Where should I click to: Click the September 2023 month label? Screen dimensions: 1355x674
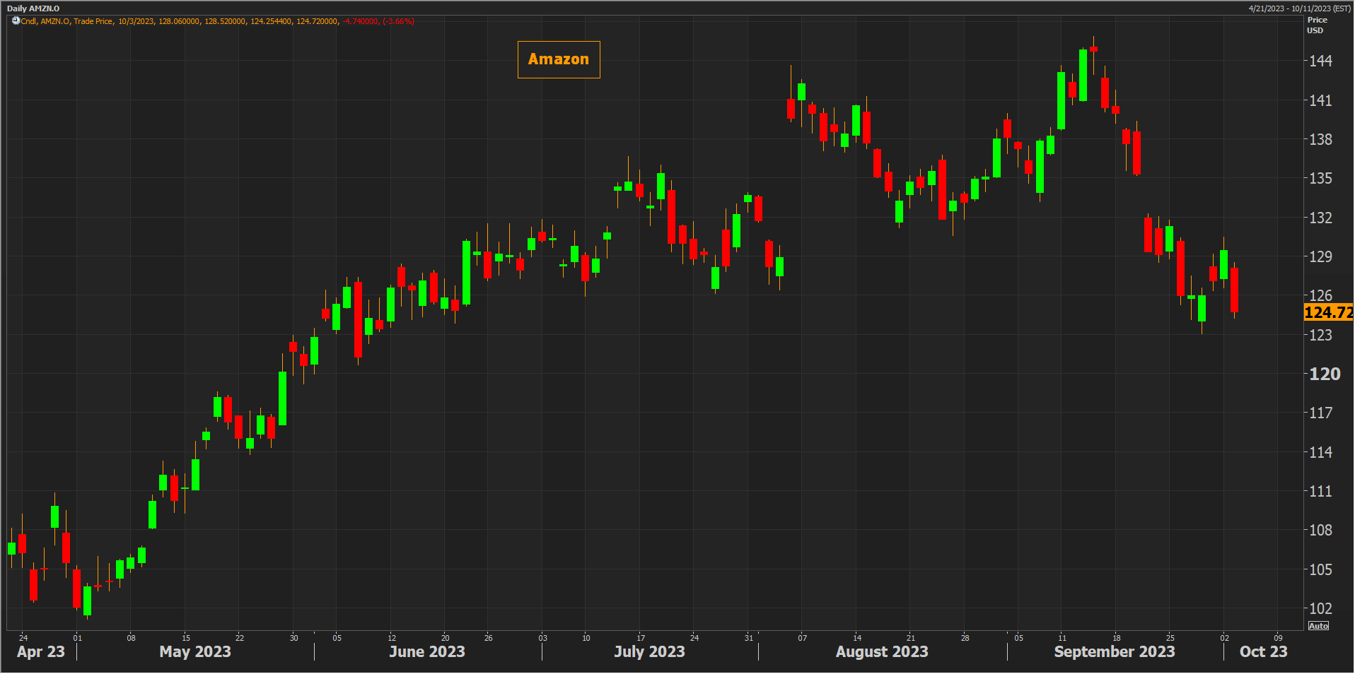click(x=1114, y=651)
